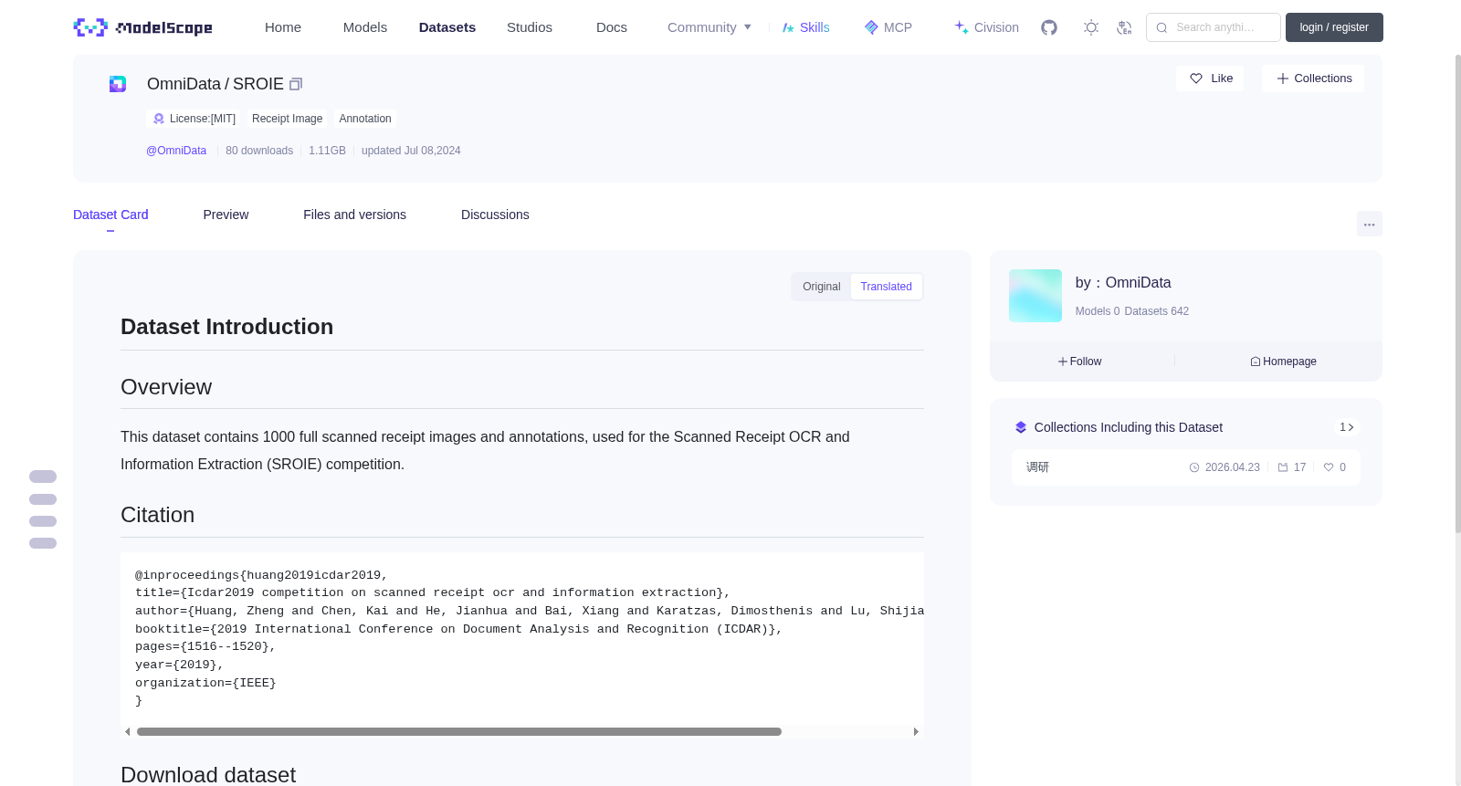Open the Docs navigation item
Viewport: 1461px width, 786px height.
tap(612, 27)
